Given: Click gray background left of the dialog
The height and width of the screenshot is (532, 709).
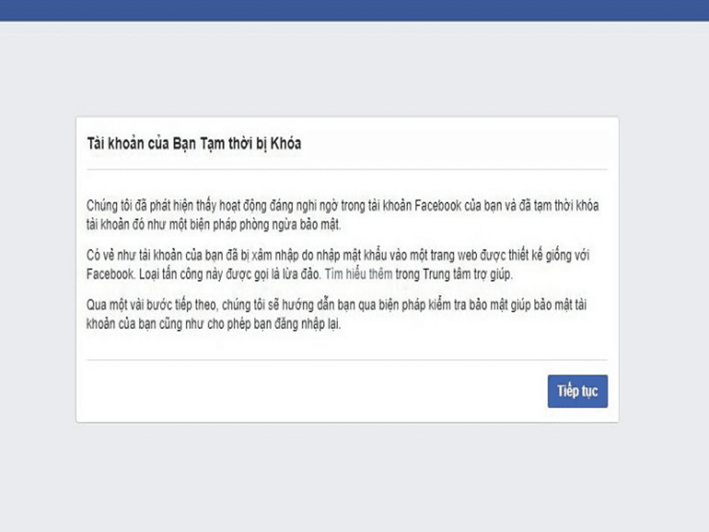Looking at the screenshot, I should [38, 270].
